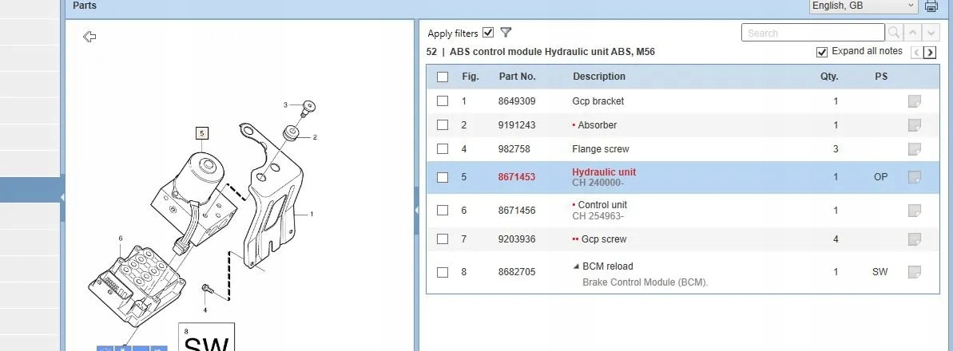Screen dimensions: 953x351
Task: Select part number 8671453
Action: pyautogui.click(x=517, y=177)
